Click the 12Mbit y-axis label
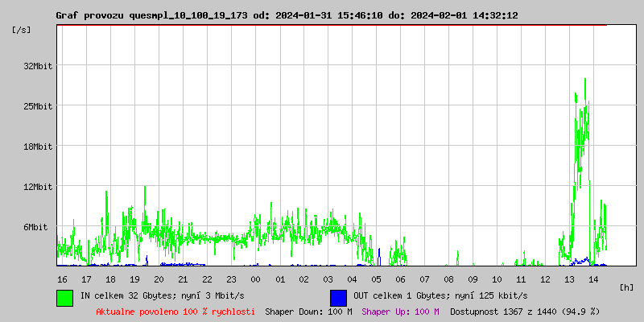This screenshot has height=322, width=644. click(38, 187)
